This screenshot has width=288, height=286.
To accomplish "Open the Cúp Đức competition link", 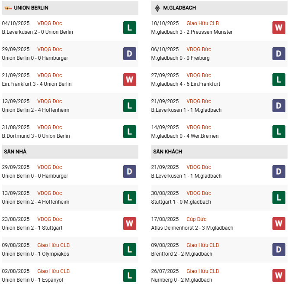I will coord(195,219).
